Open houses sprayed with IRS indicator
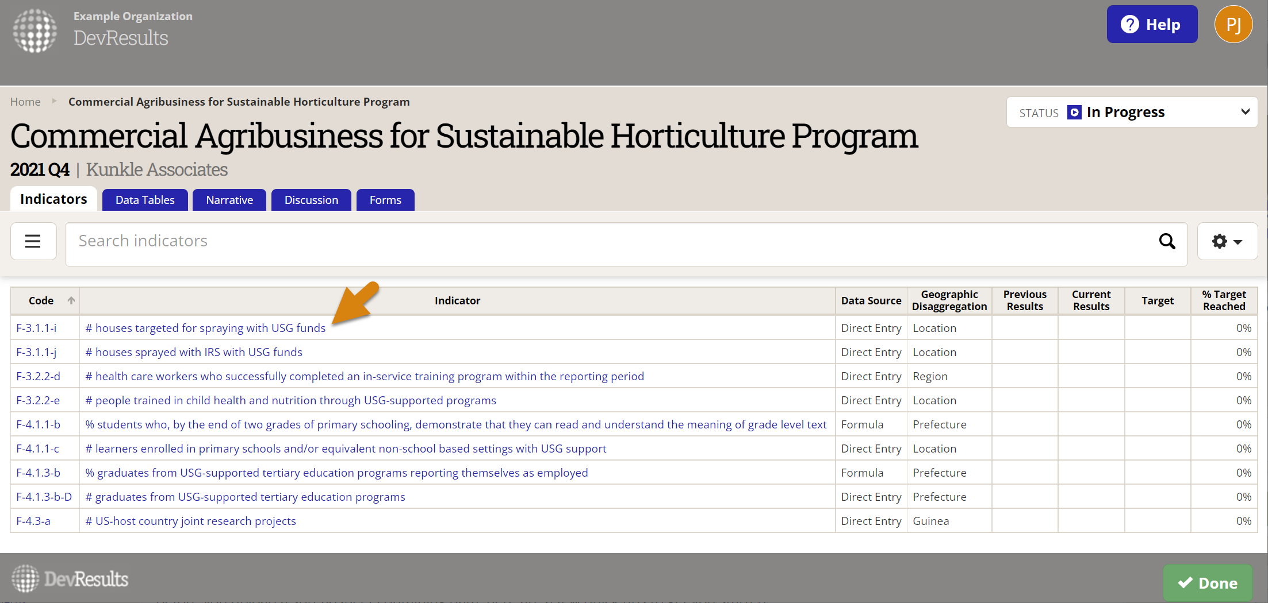This screenshot has width=1268, height=603. tap(194, 352)
